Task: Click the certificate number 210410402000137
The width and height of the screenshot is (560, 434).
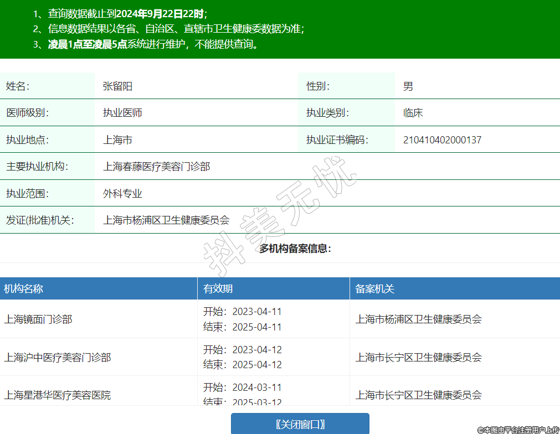Action: coord(442,140)
